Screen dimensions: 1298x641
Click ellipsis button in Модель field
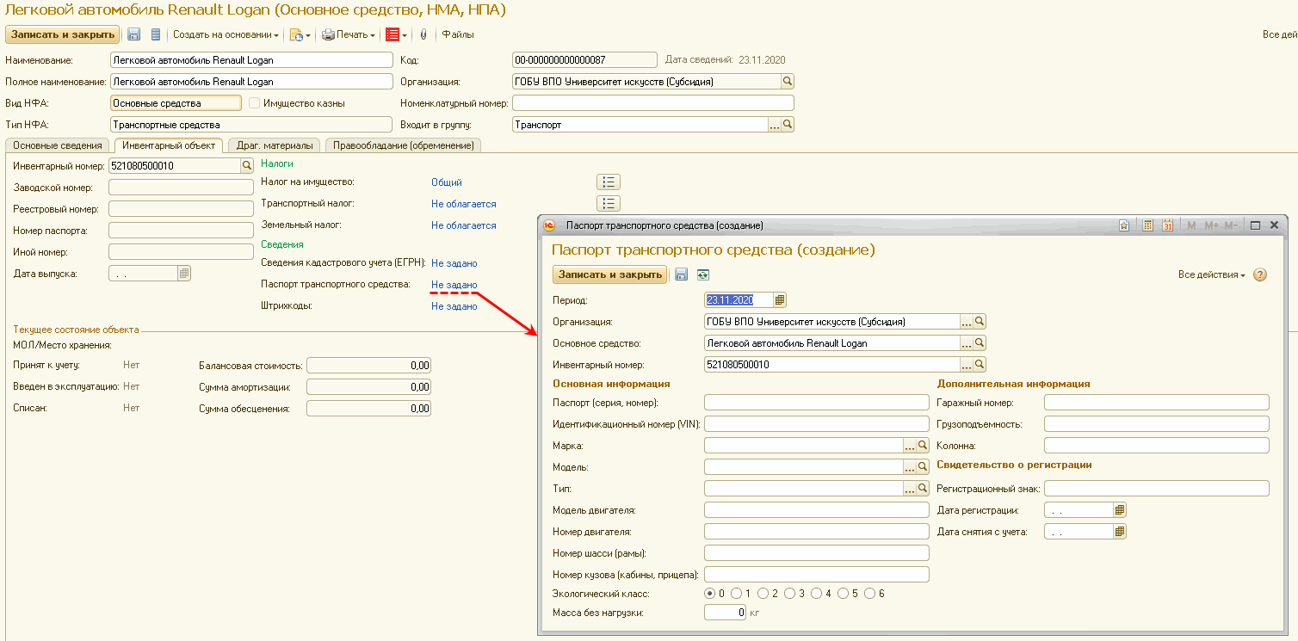[910, 467]
